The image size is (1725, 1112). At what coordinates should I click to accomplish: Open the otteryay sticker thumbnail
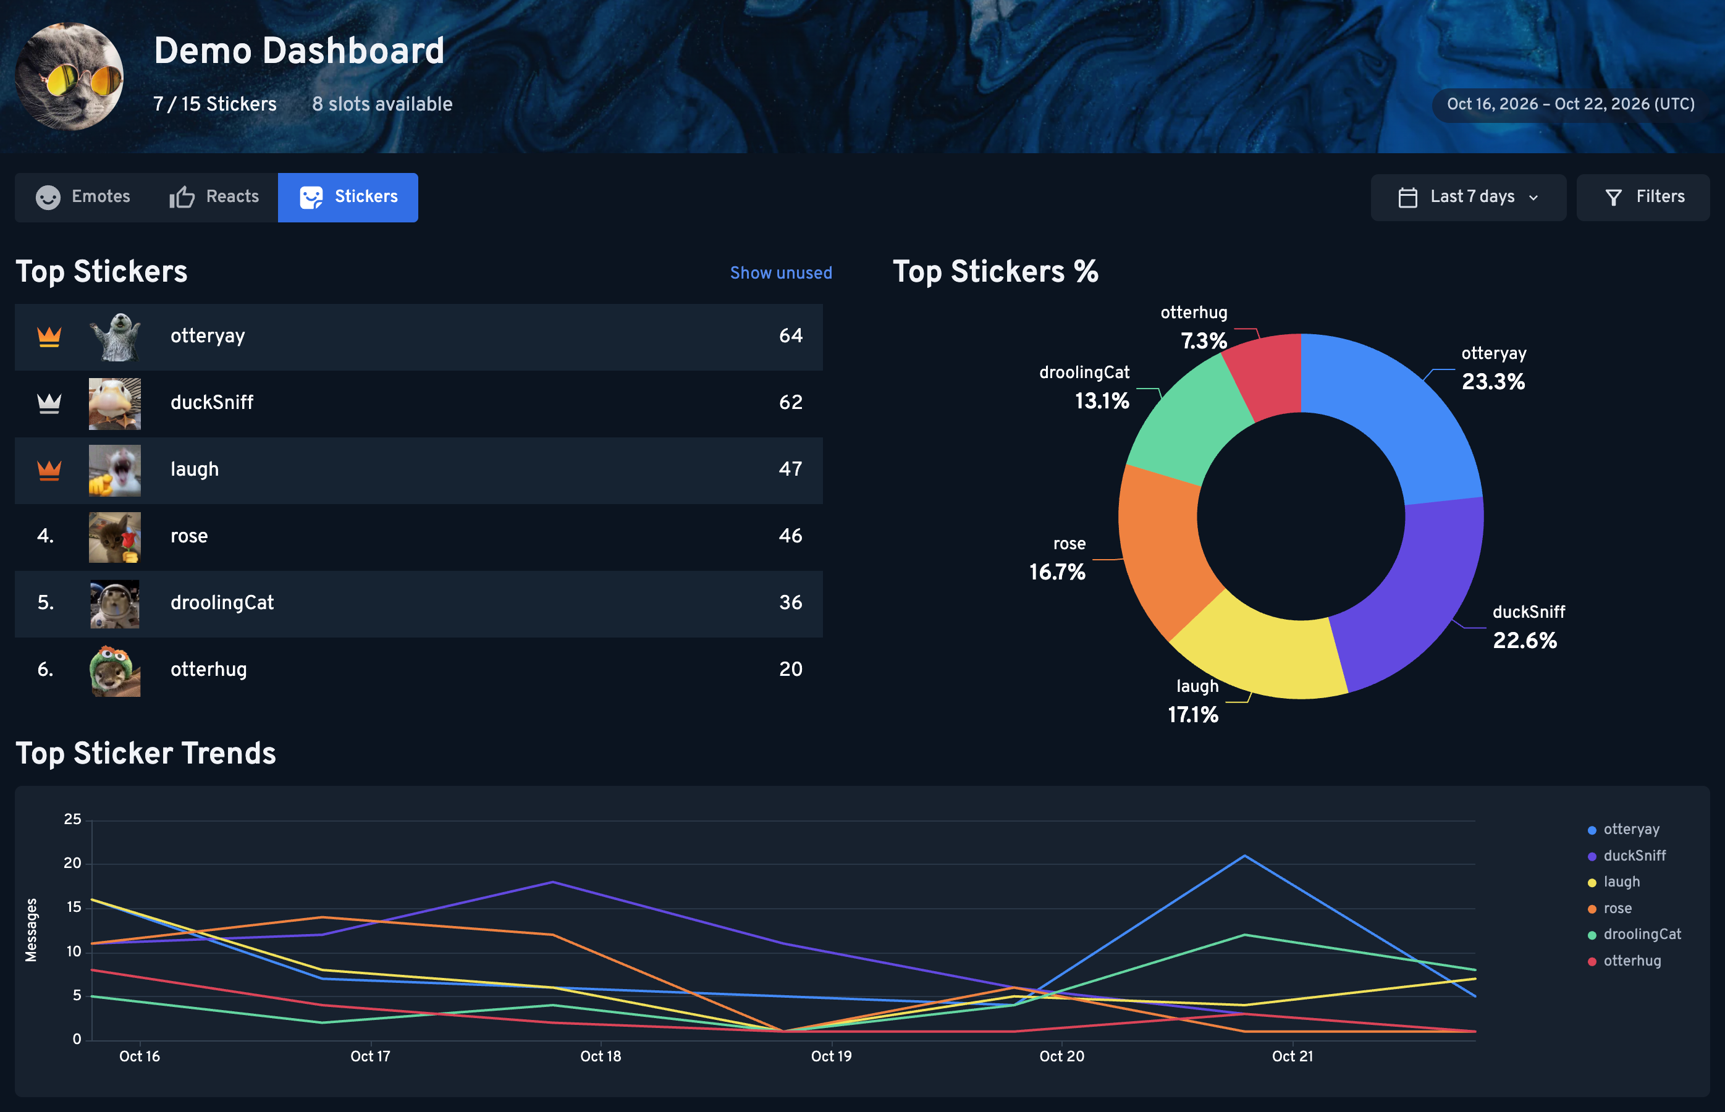[115, 337]
